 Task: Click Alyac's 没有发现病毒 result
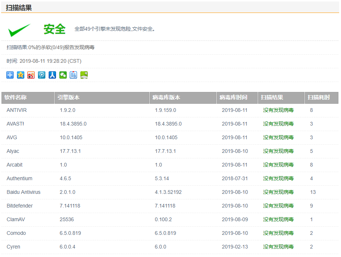coord(278,151)
